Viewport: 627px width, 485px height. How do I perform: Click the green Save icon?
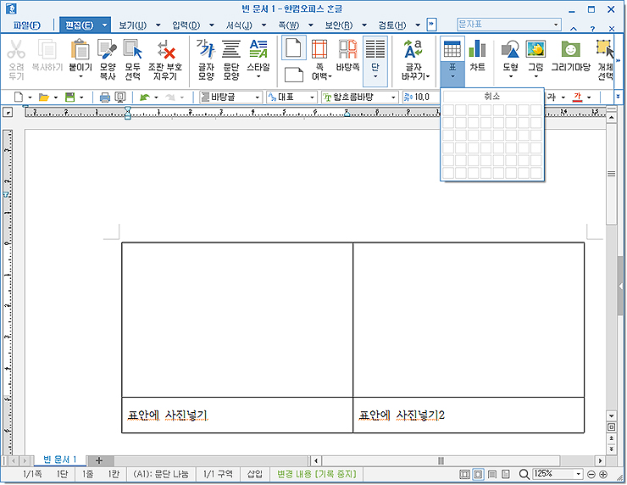click(70, 97)
